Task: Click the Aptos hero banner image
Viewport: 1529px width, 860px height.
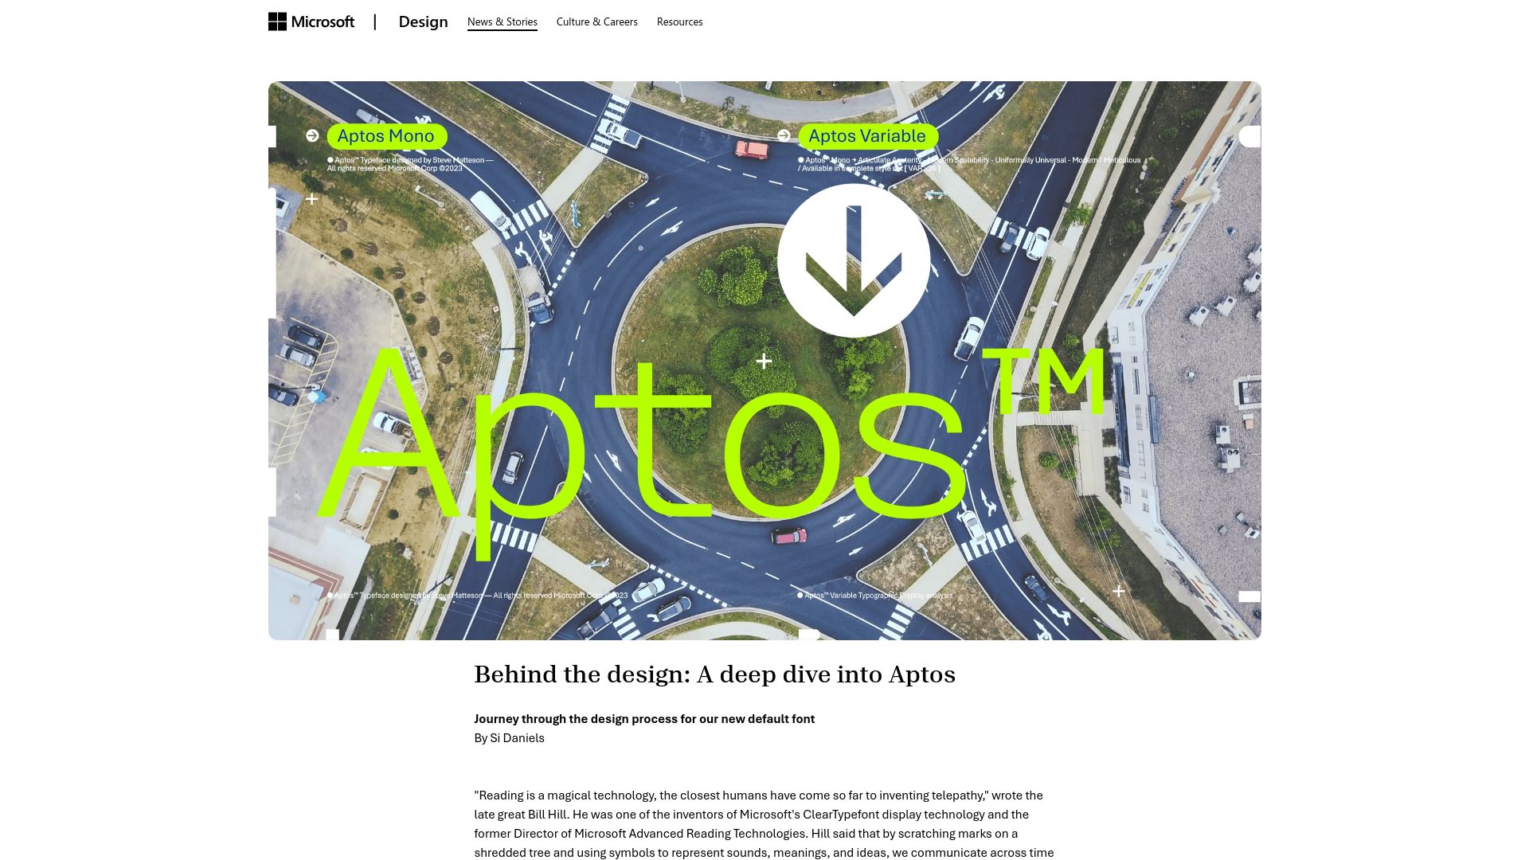Action: (x=764, y=361)
